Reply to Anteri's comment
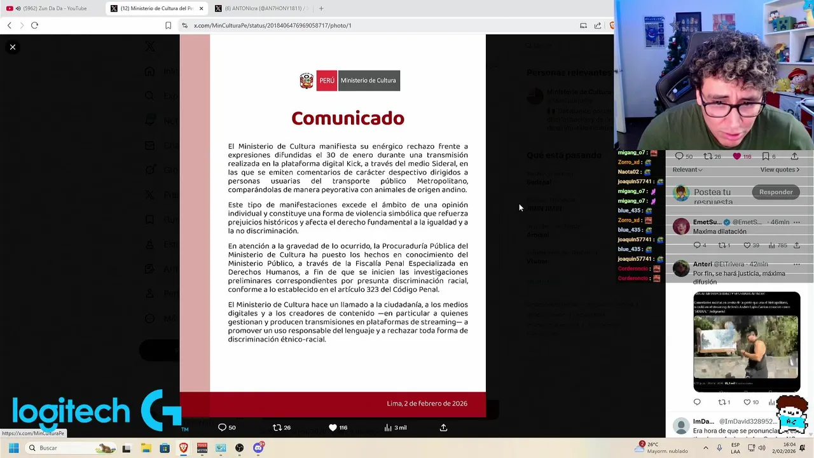This screenshot has height=458, width=814. point(697,402)
